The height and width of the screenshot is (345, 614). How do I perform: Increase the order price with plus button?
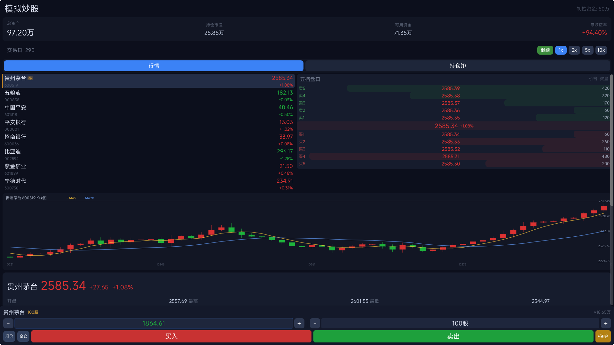299,323
